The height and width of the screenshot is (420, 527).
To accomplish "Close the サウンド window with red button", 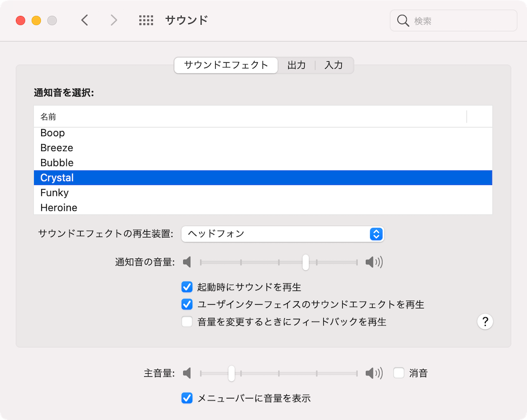I will pos(21,21).
